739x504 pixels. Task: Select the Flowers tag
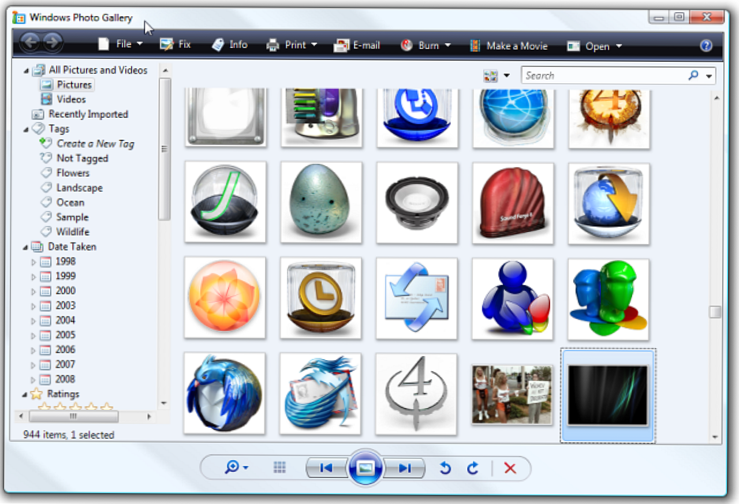(65, 173)
